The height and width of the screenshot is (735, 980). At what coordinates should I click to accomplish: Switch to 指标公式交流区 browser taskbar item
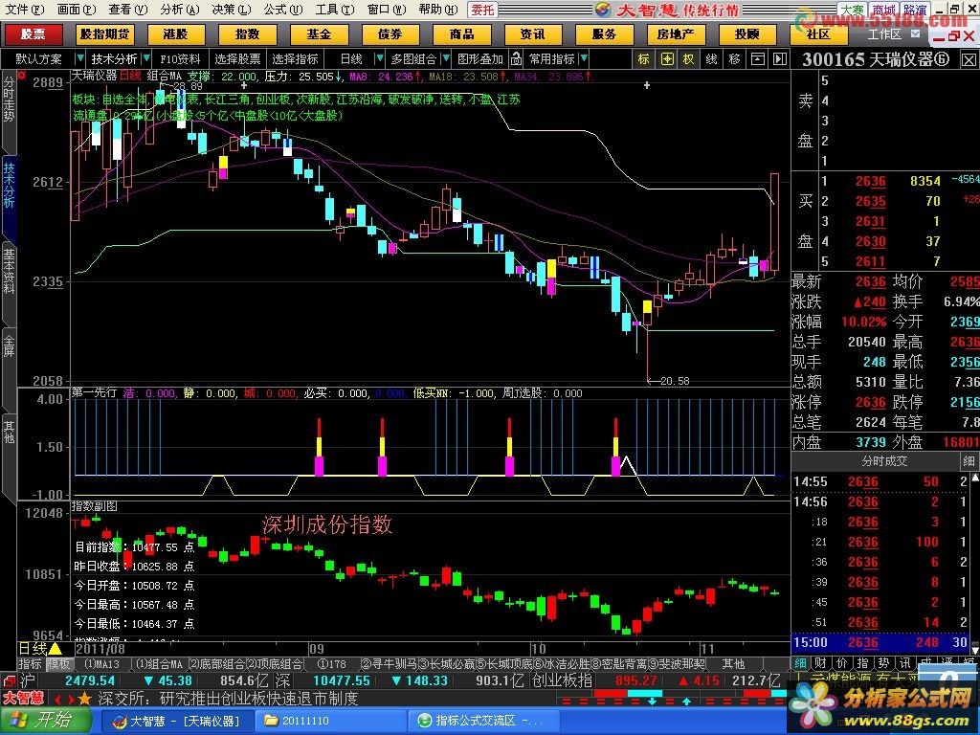(x=481, y=721)
